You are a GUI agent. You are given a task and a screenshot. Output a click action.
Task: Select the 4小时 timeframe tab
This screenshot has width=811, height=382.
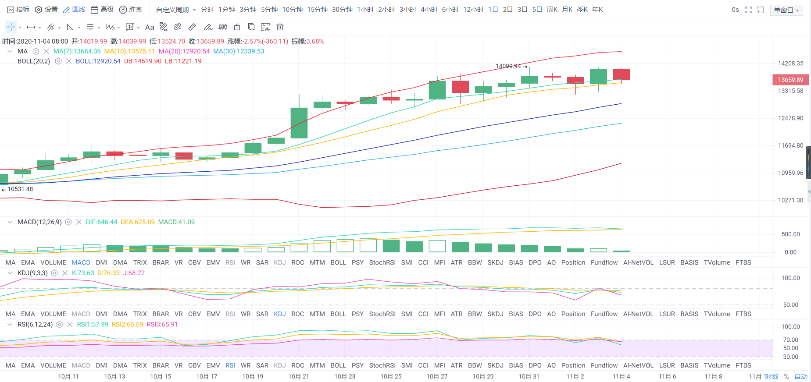(x=429, y=10)
